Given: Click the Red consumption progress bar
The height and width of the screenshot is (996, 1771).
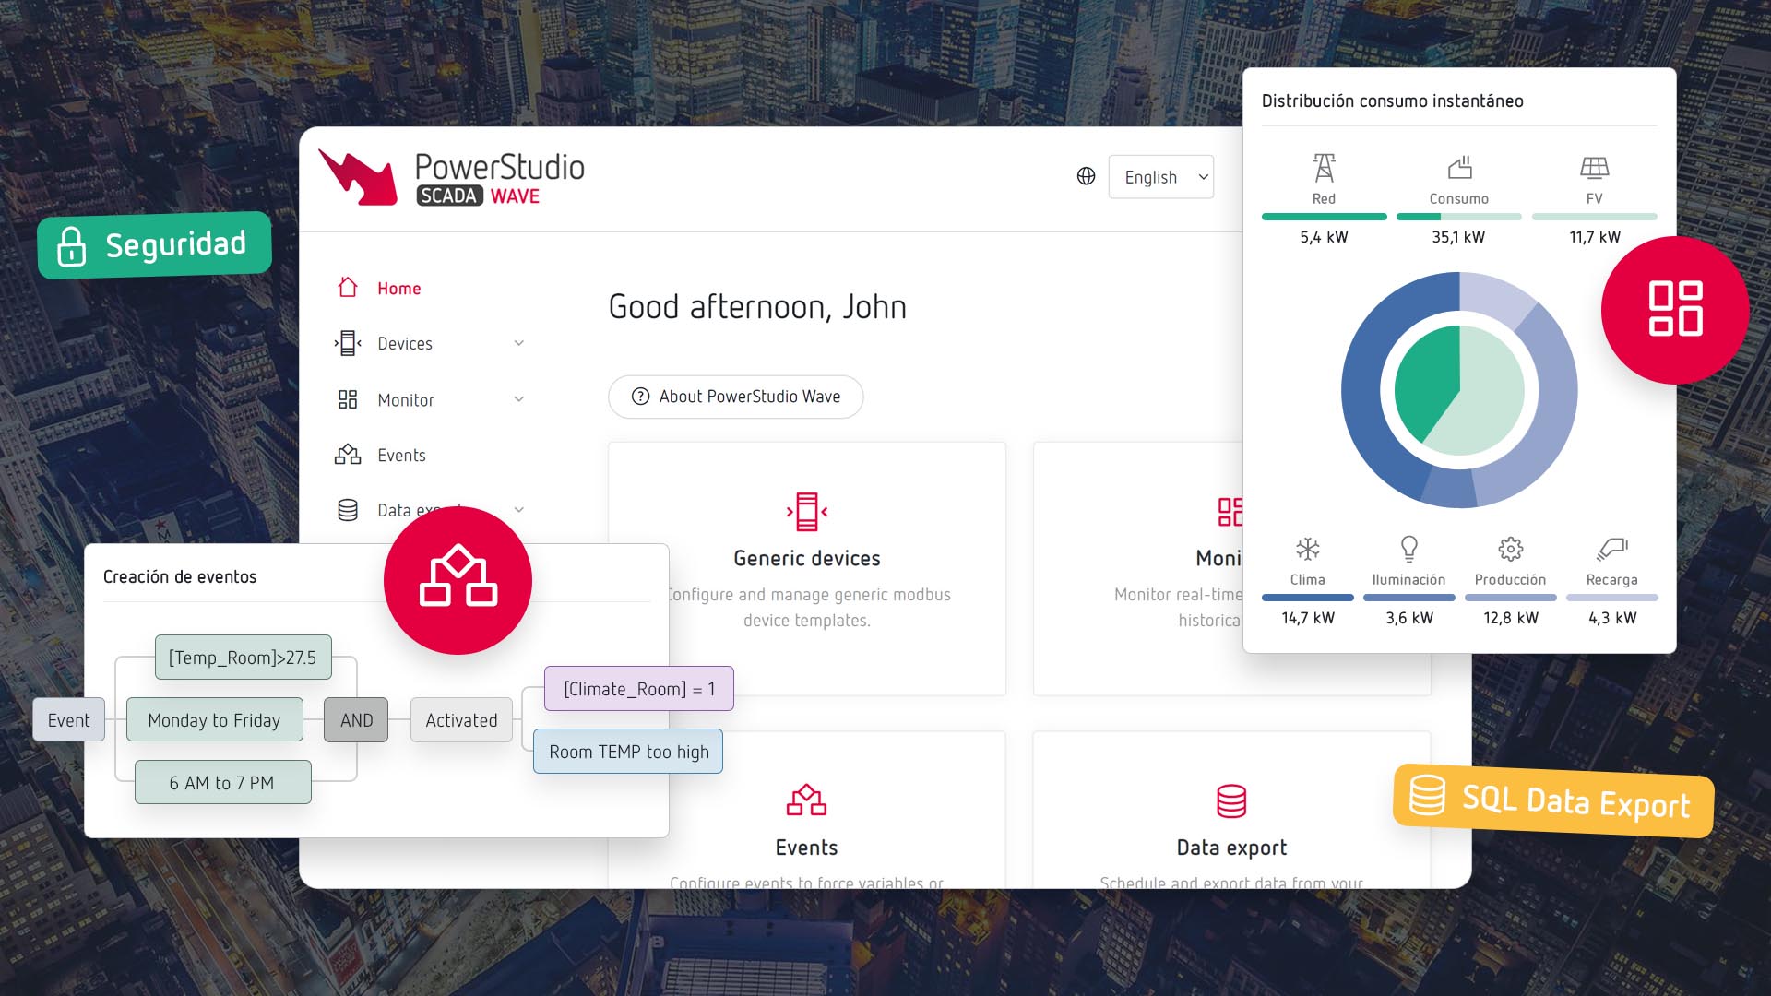Looking at the screenshot, I should 1324,217.
